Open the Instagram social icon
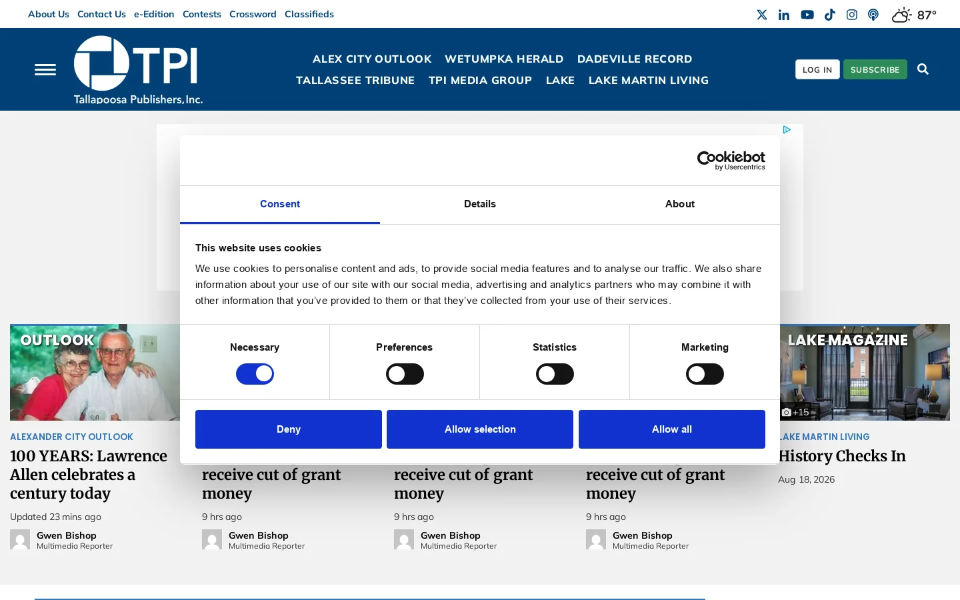The image size is (960, 600). pos(852,15)
